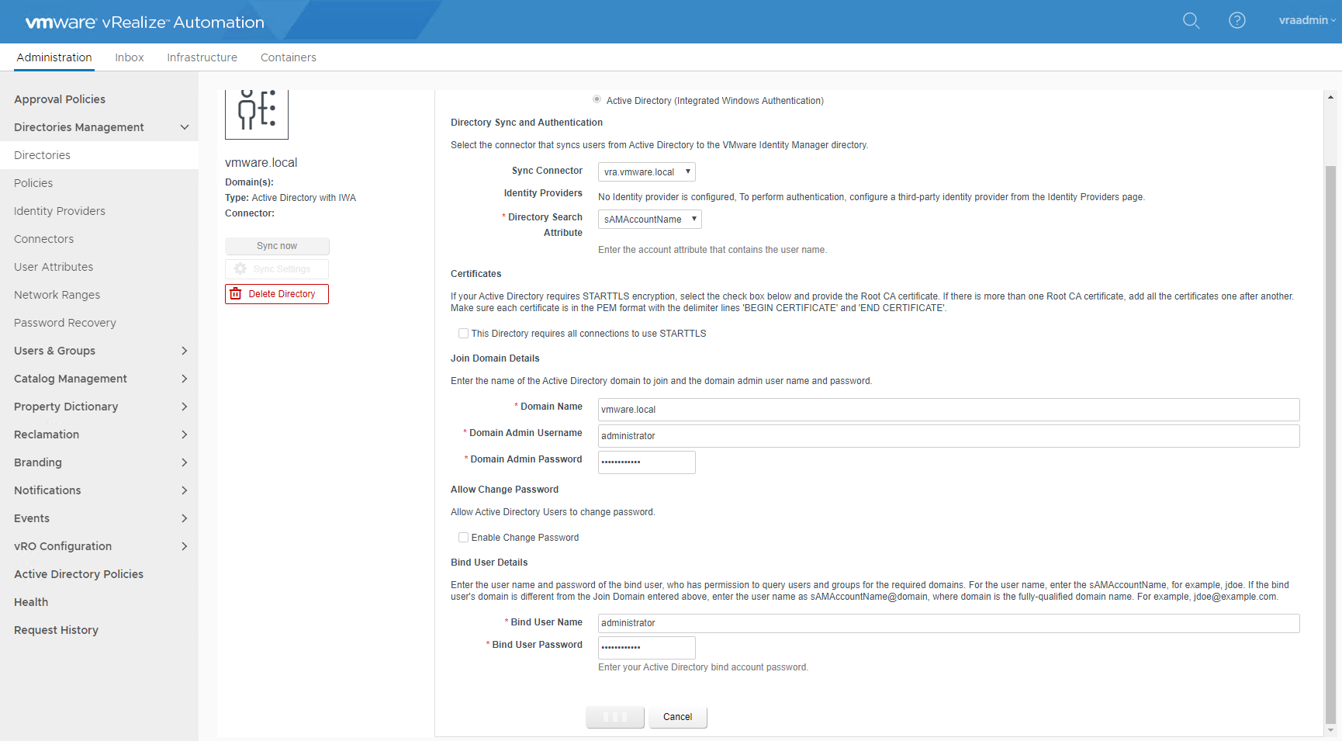The image size is (1342, 741).
Task: Click the vertical scrollbar thumb of the form
Action: click(1330, 442)
